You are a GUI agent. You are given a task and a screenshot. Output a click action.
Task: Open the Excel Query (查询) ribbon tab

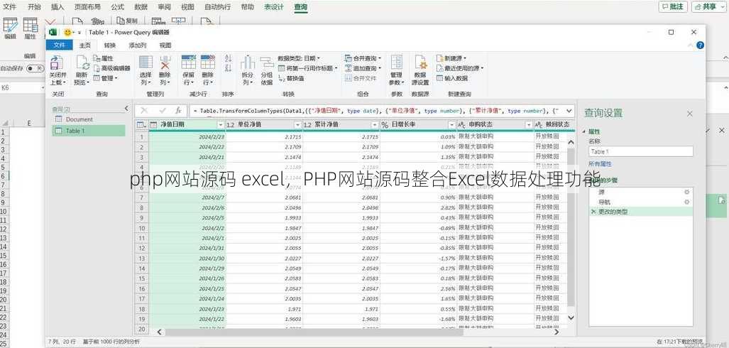(300, 7)
